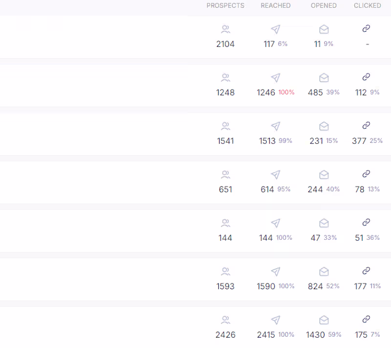Image resolution: width=391 pixels, height=348 pixels.
Task: Click the open envelope icon above 231
Action: 324,126
